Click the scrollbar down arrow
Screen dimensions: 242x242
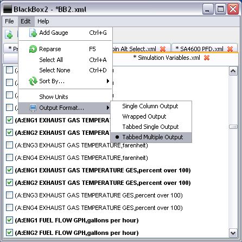tap(233, 233)
